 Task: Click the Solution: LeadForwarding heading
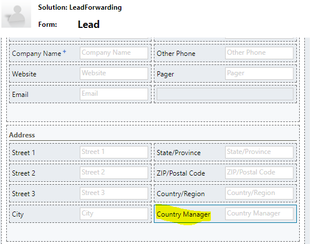tap(80, 7)
